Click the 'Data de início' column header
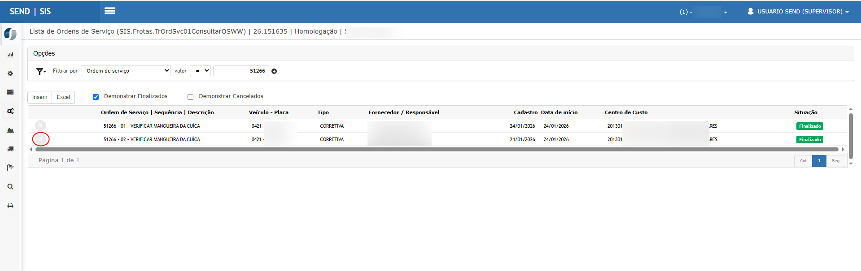Image resolution: width=861 pixels, height=271 pixels. 559,112
